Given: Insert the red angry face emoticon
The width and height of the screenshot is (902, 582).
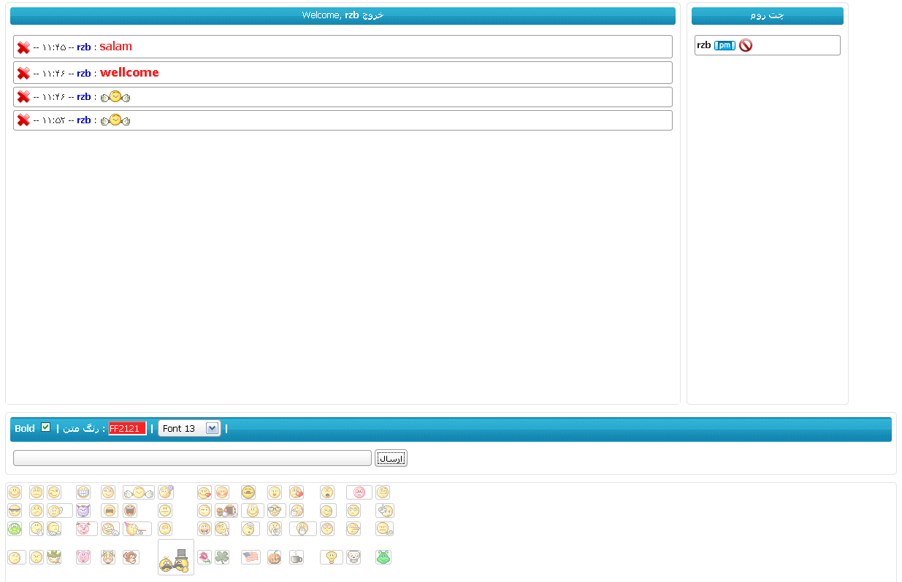Looking at the screenshot, I should tap(359, 492).
